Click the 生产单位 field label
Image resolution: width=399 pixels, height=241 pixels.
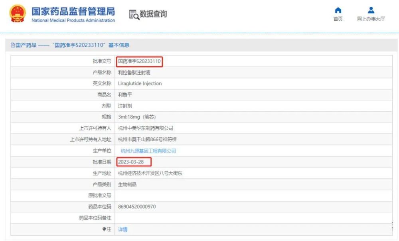102,151
